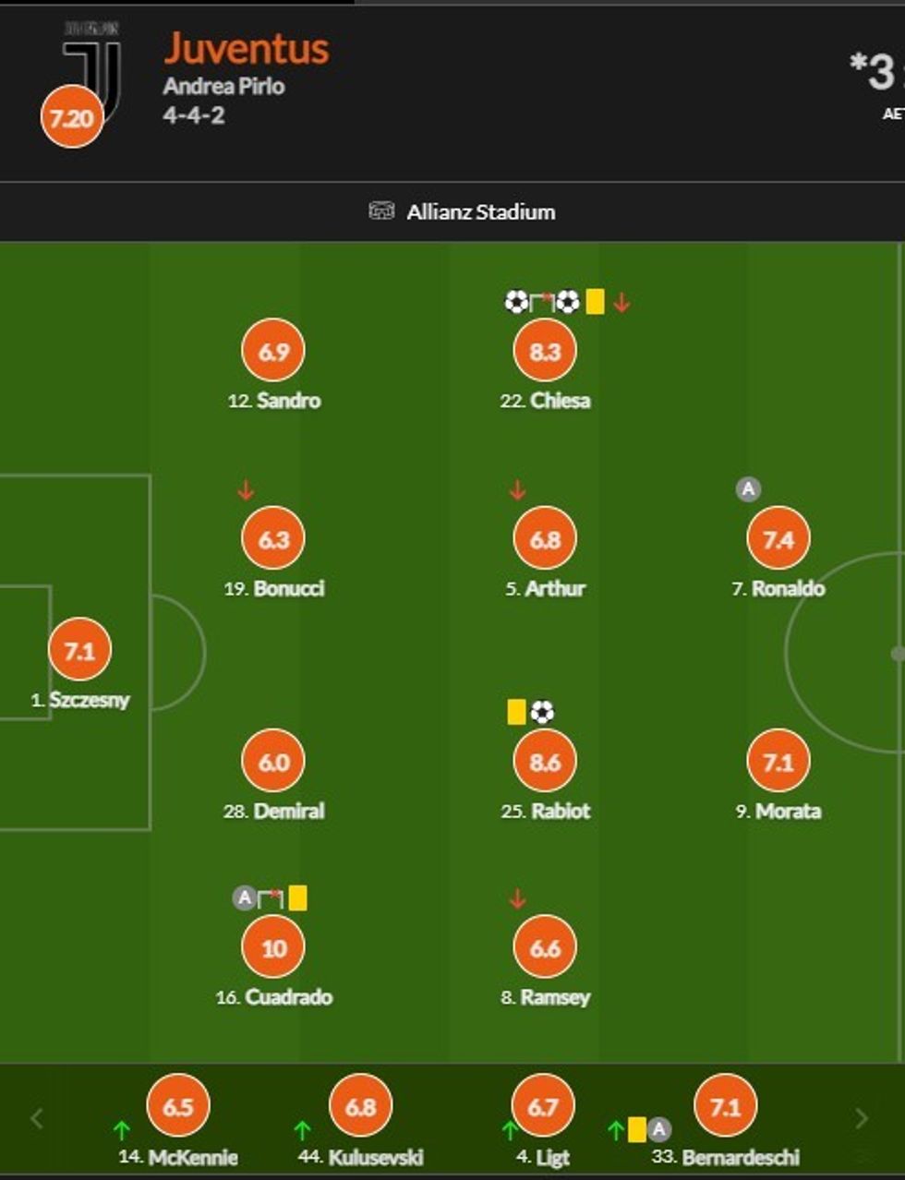
Task: Select Szczesny's 7.1 rating circle
Action: [79, 650]
